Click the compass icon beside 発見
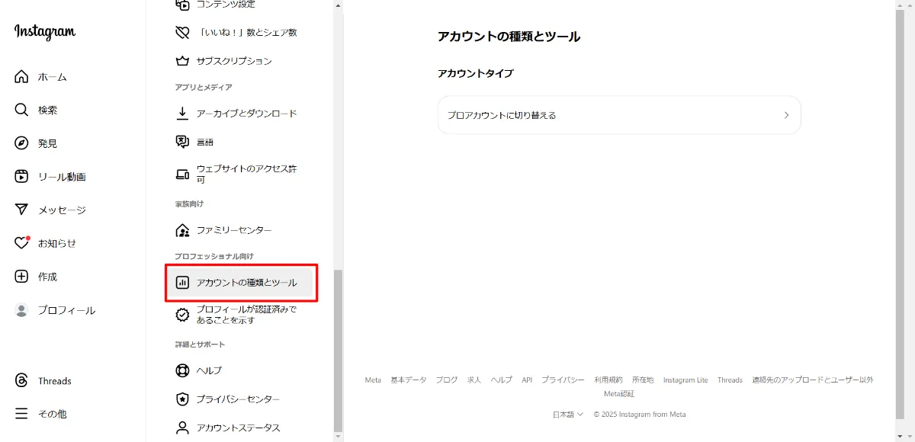The height and width of the screenshot is (442, 915). point(21,143)
